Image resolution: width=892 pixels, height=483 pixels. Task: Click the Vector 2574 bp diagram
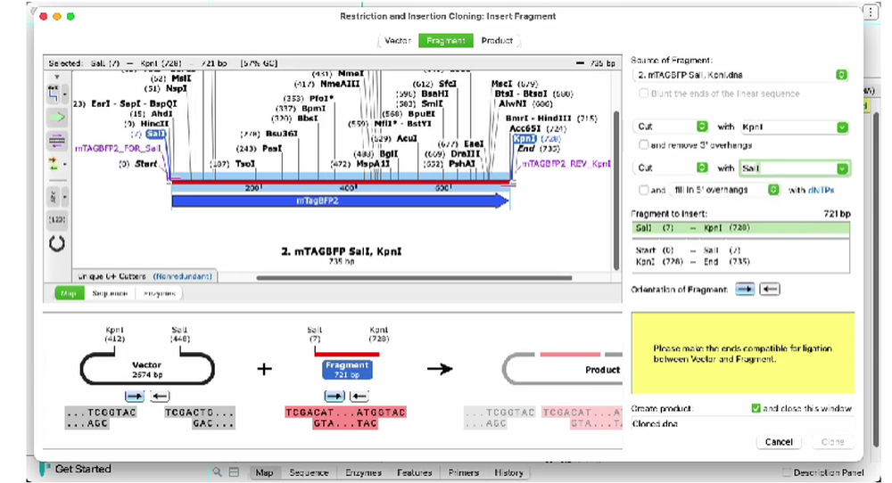pos(147,369)
